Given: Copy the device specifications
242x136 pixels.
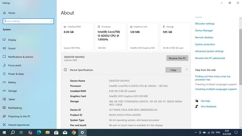Looking at the screenshot, I should (x=173, y=70).
